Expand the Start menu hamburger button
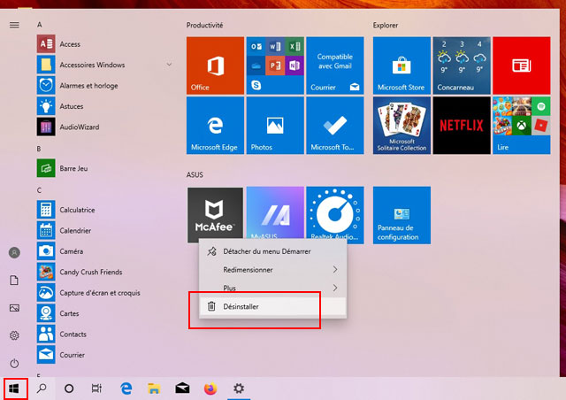This screenshot has height=400, width=566. [x=14, y=25]
